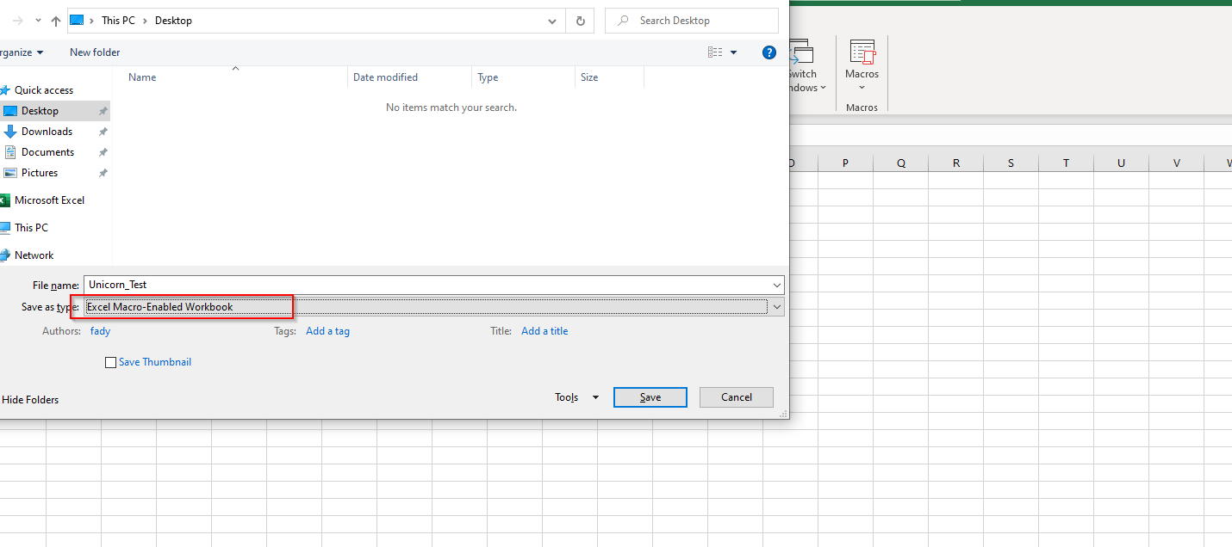The width and height of the screenshot is (1232, 547).
Task: Sort files by the Date modified column
Action: [385, 77]
